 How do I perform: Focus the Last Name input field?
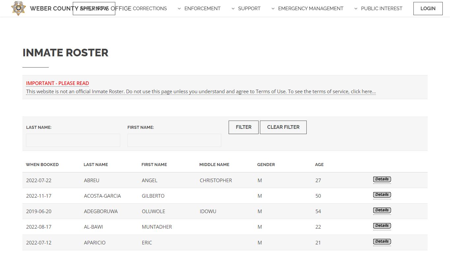pos(73,140)
